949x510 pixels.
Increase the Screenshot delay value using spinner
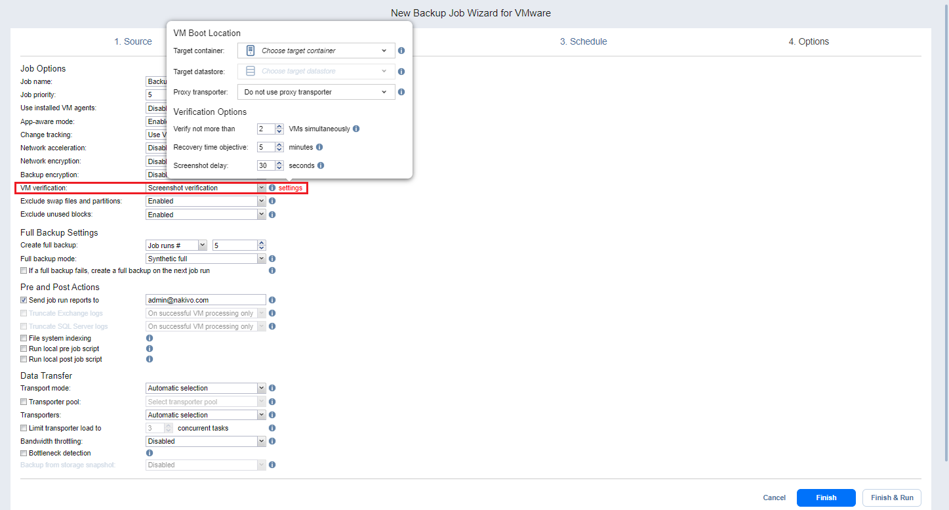(x=279, y=163)
